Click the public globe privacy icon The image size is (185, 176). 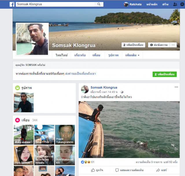coord(122,92)
